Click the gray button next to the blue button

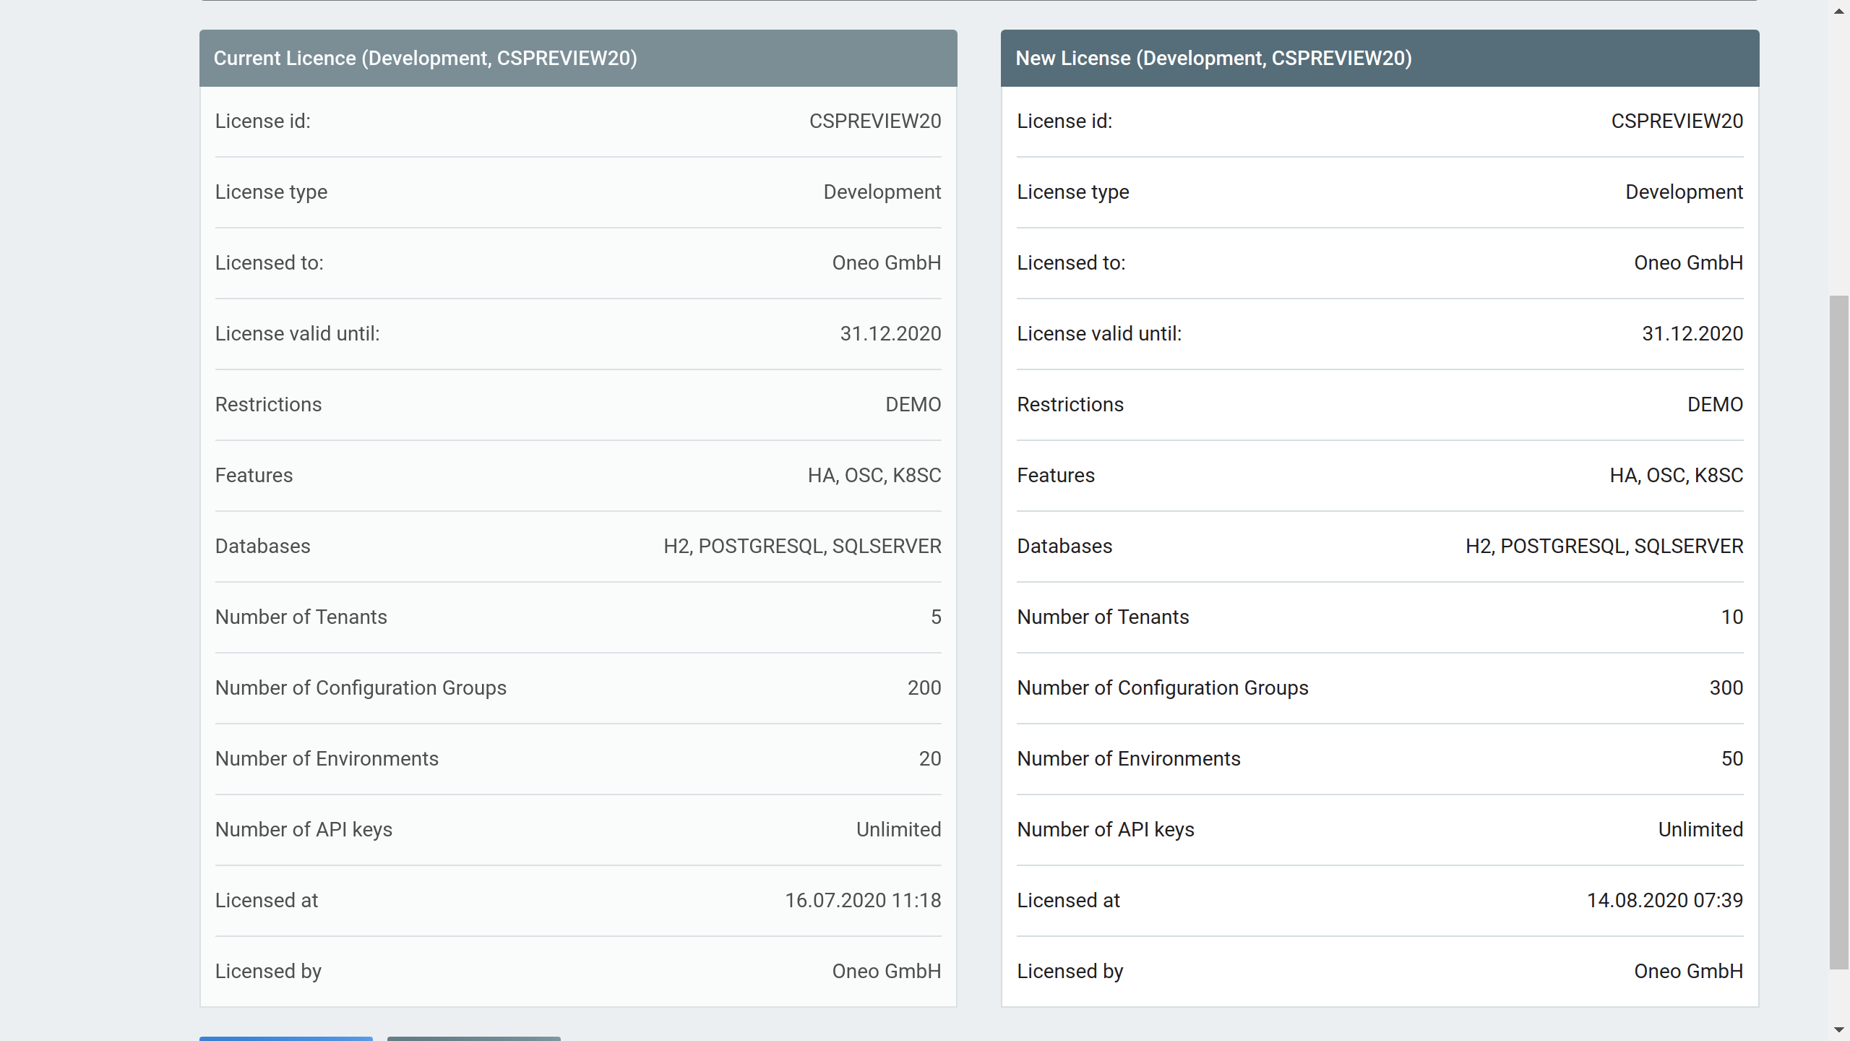pos(473,1039)
